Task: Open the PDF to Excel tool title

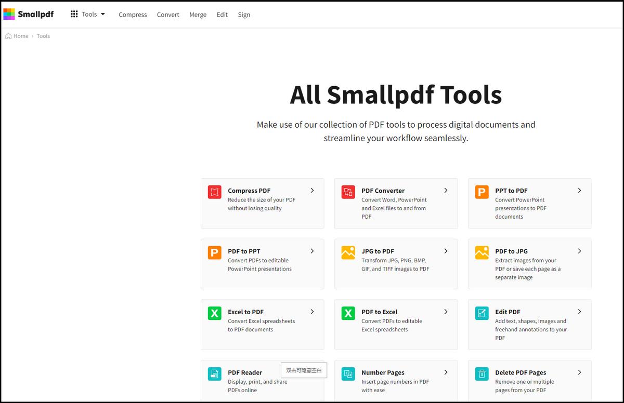Action: tap(379, 312)
